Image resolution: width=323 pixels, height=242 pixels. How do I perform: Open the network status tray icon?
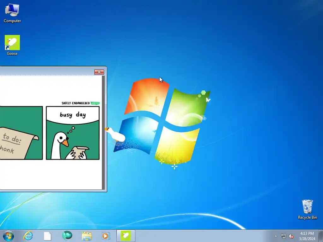coord(284,236)
